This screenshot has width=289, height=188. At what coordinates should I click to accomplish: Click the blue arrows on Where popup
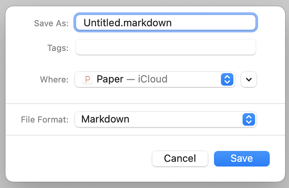[x=227, y=79]
